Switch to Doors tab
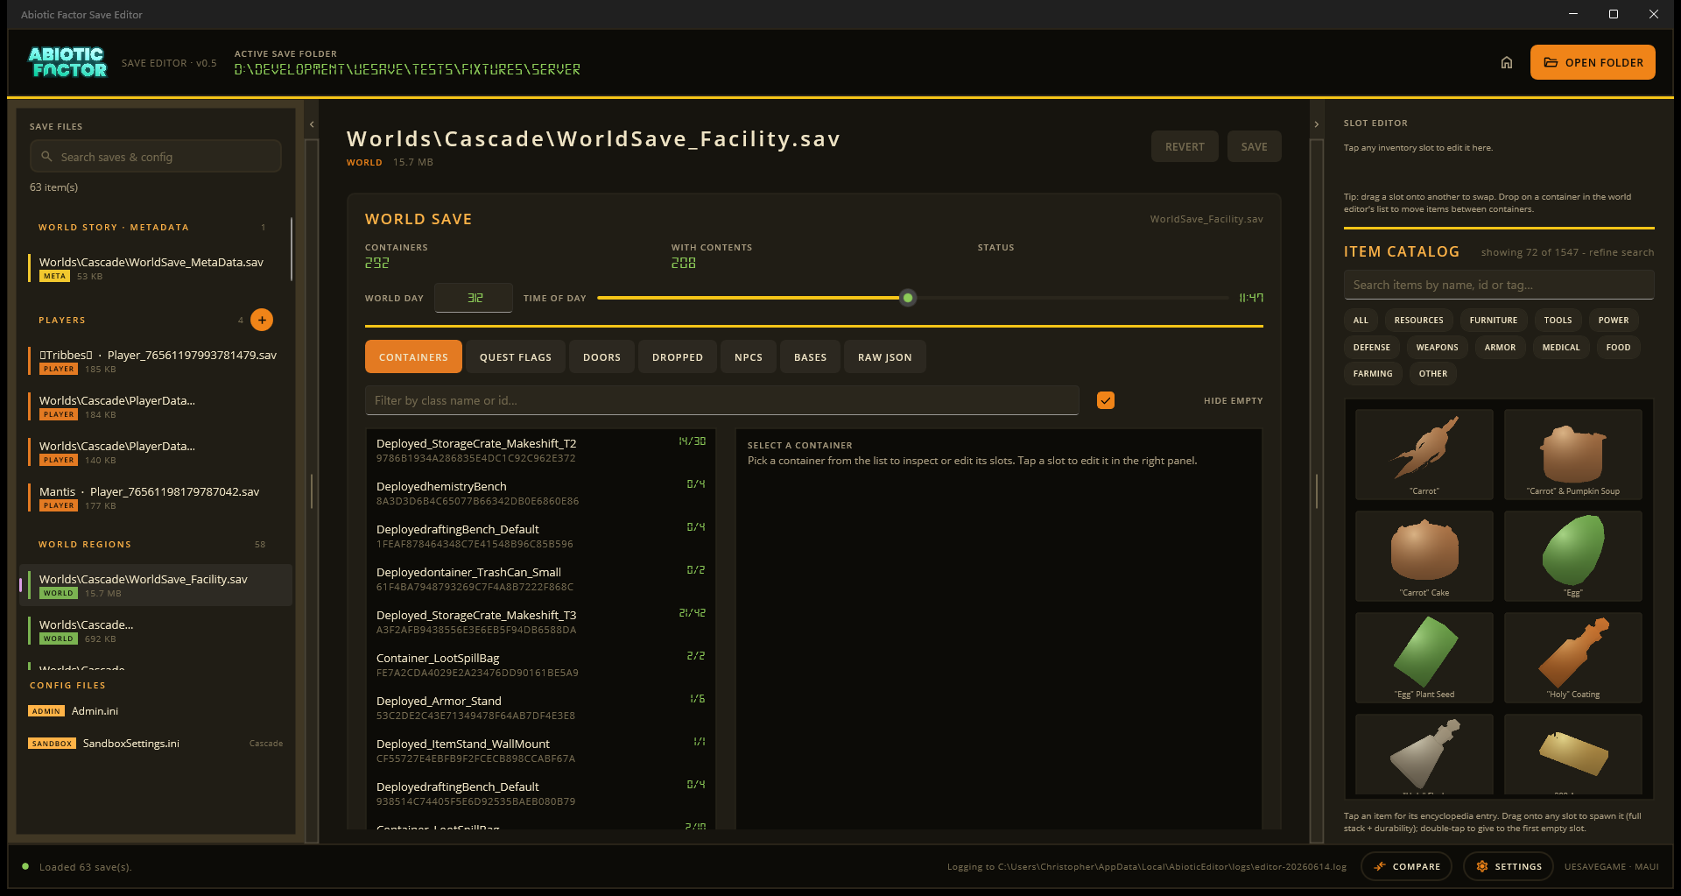The image size is (1681, 896). (x=601, y=357)
